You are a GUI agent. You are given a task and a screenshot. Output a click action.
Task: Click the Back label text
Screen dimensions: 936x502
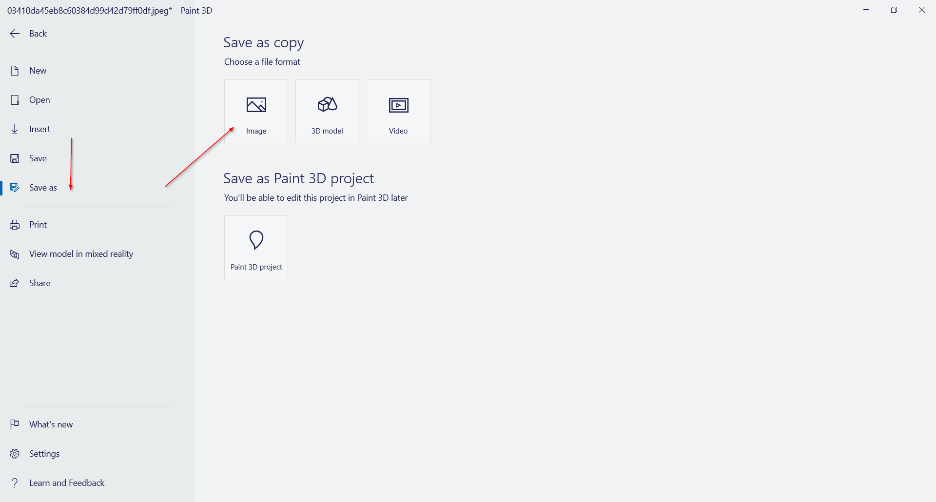click(38, 34)
